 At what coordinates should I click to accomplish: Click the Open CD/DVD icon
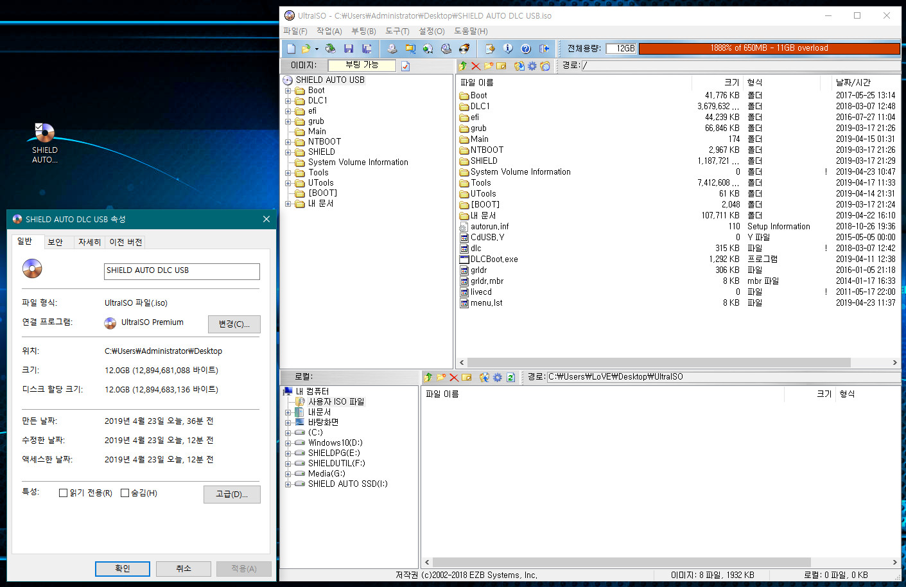330,48
